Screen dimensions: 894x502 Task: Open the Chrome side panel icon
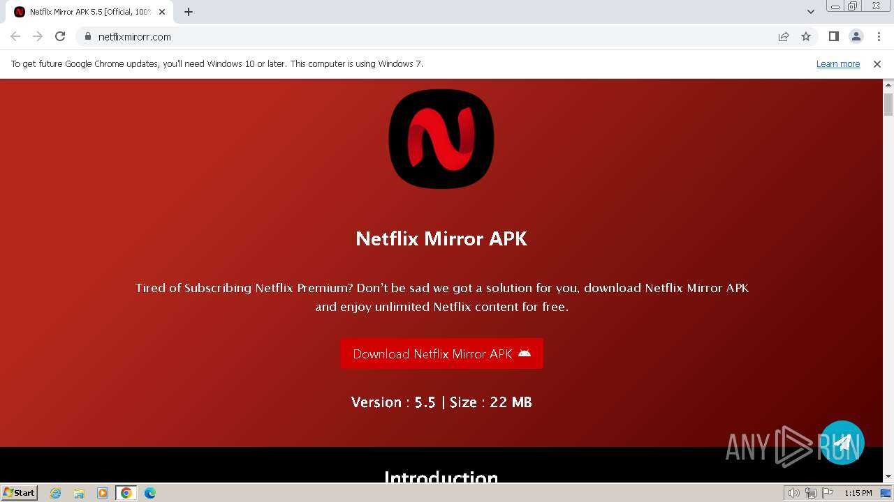coord(833,36)
